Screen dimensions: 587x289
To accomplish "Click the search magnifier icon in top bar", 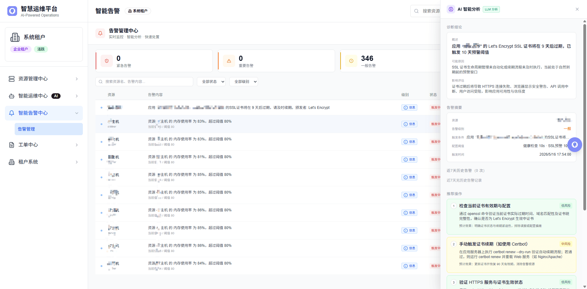I will (x=416, y=11).
